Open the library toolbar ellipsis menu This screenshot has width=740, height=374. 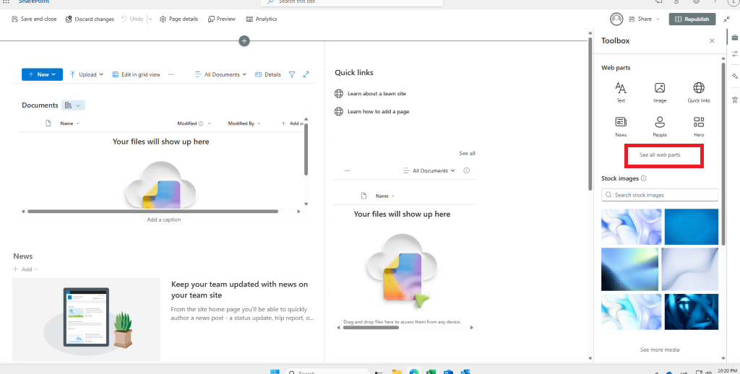pyautogui.click(x=171, y=74)
